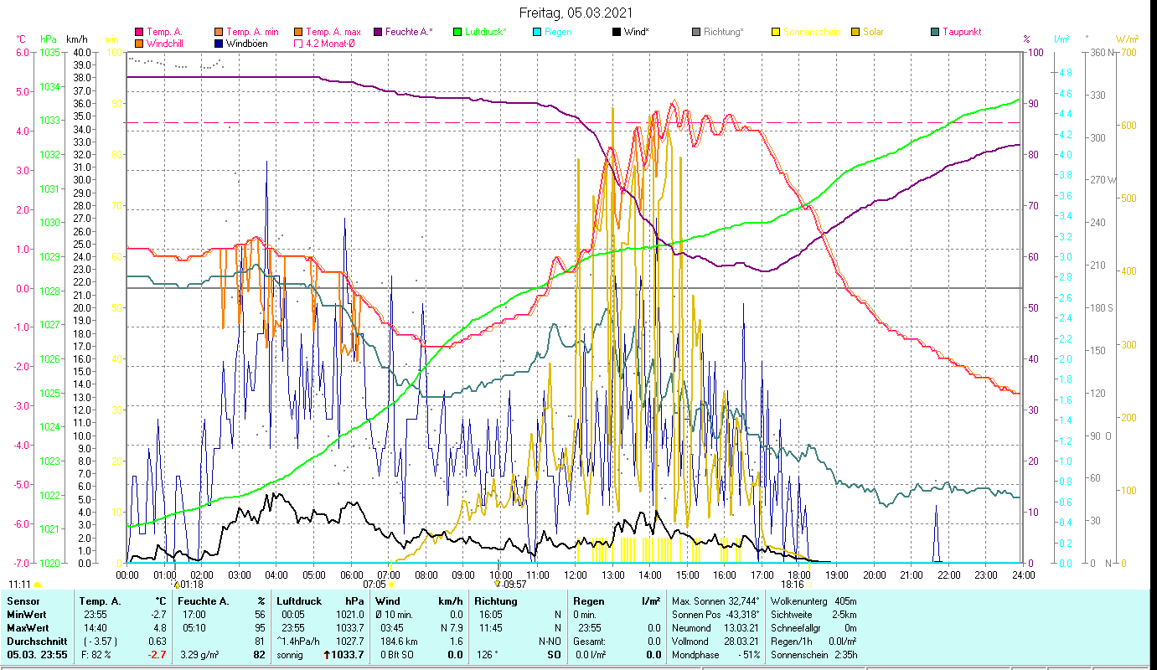The width and height of the screenshot is (1157, 670).
Task: Click the yellow sun icon beside 11:11
Action: [x=37, y=585]
